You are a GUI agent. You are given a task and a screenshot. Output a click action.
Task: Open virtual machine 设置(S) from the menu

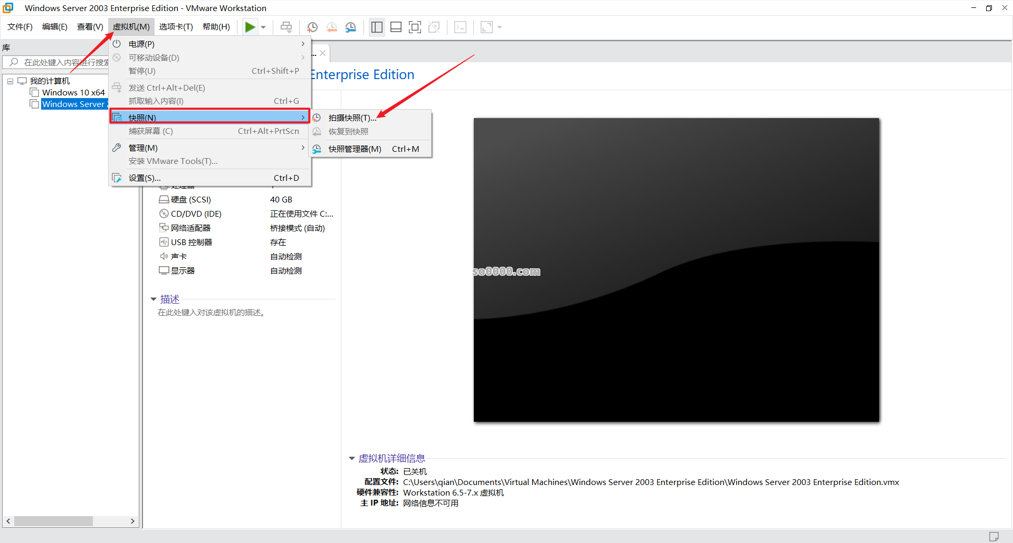tap(145, 178)
